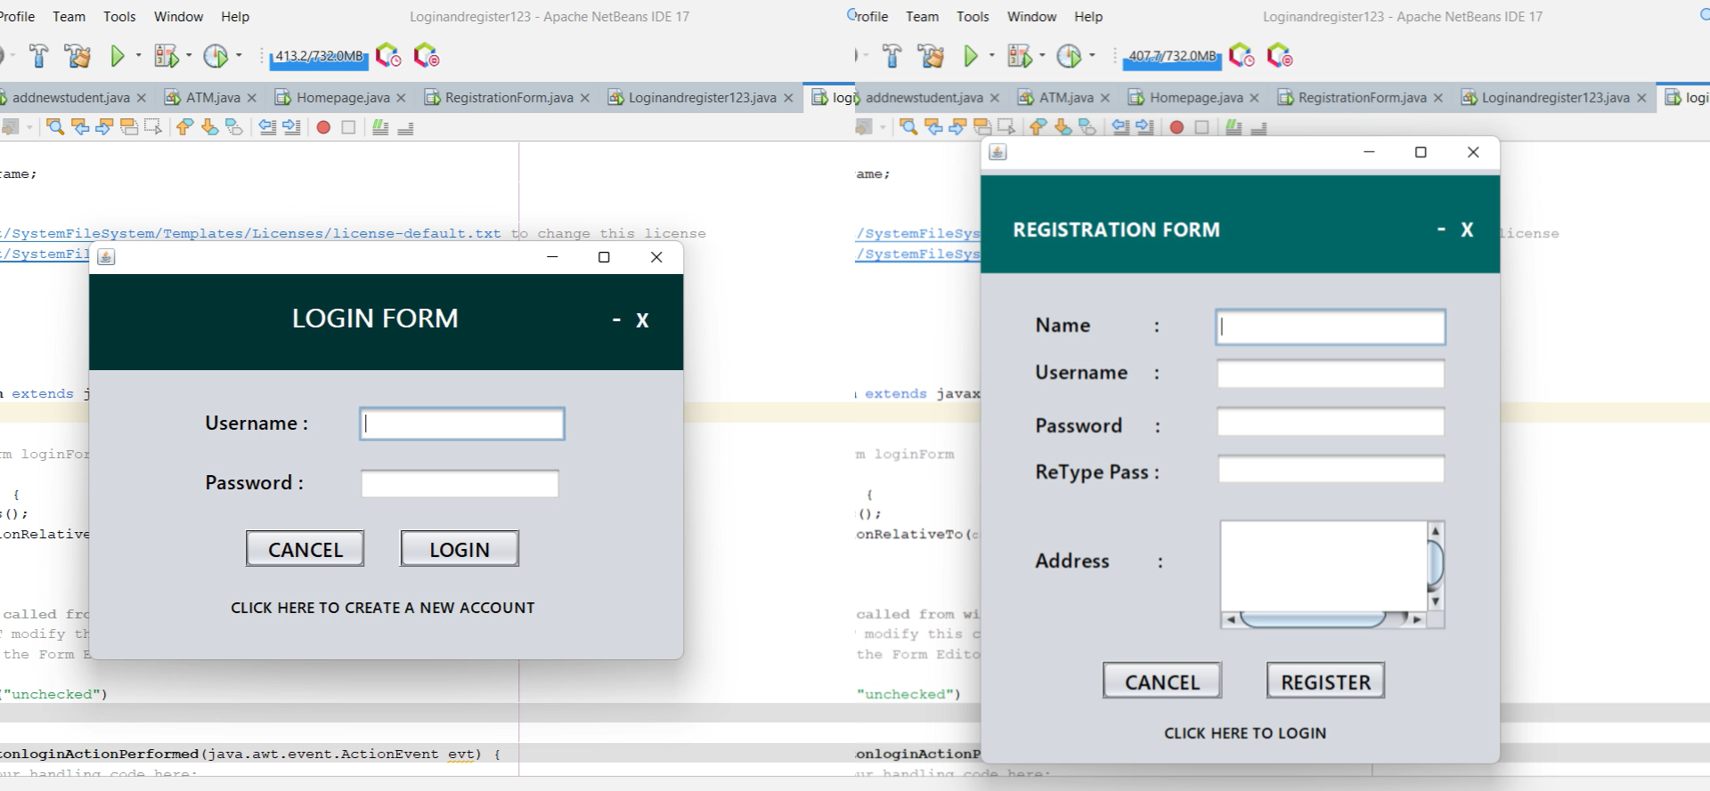Click Debug Project icon in left IDE toolbar
The image size is (1710, 791).
coord(167,56)
